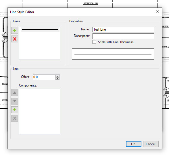Screen dimensions: 169x157
Task: Click the Offset numeric input field
Action: [44, 77]
